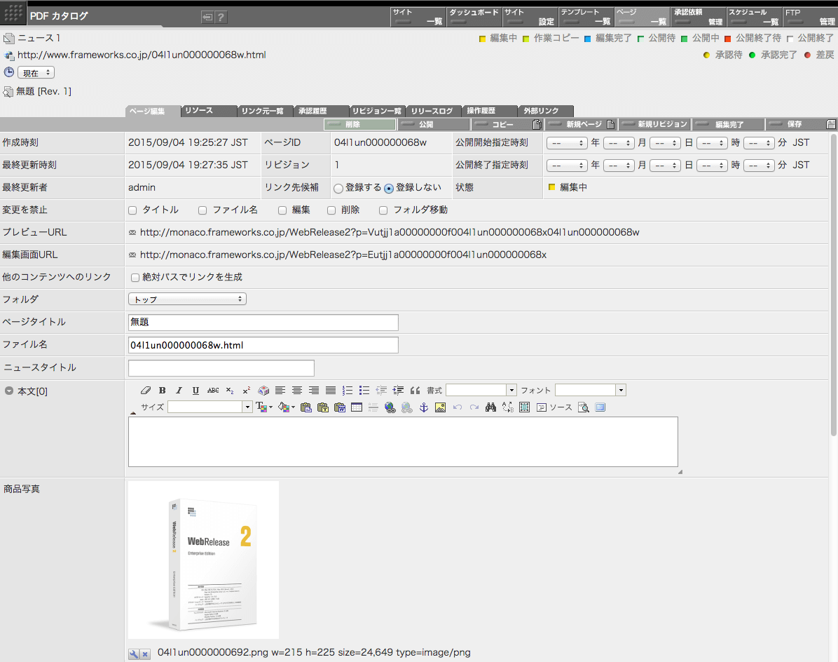Image resolution: width=838 pixels, height=662 pixels.
Task: Open the フォント dropdown in editor
Action: 590,390
